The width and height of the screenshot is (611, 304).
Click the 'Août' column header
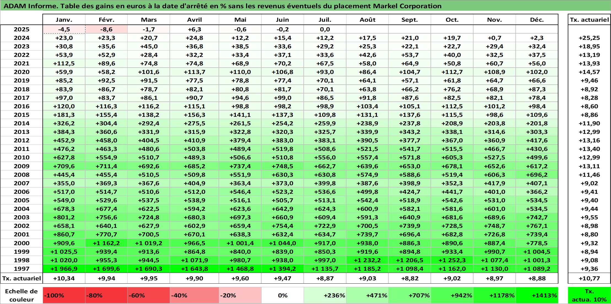tap(367, 20)
